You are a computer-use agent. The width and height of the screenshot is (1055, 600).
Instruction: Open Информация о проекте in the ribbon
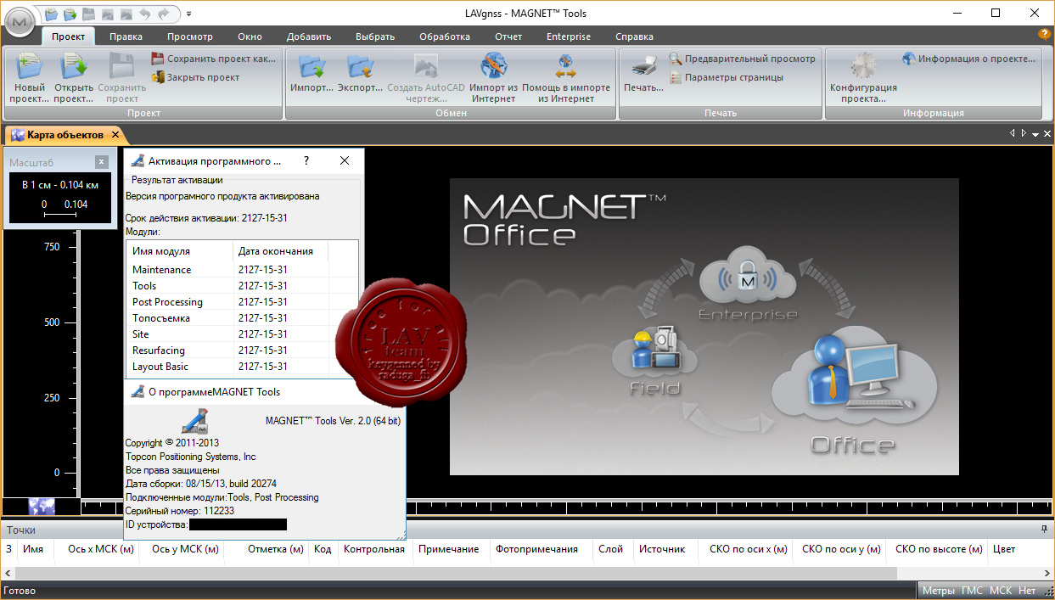pyautogui.click(x=969, y=59)
